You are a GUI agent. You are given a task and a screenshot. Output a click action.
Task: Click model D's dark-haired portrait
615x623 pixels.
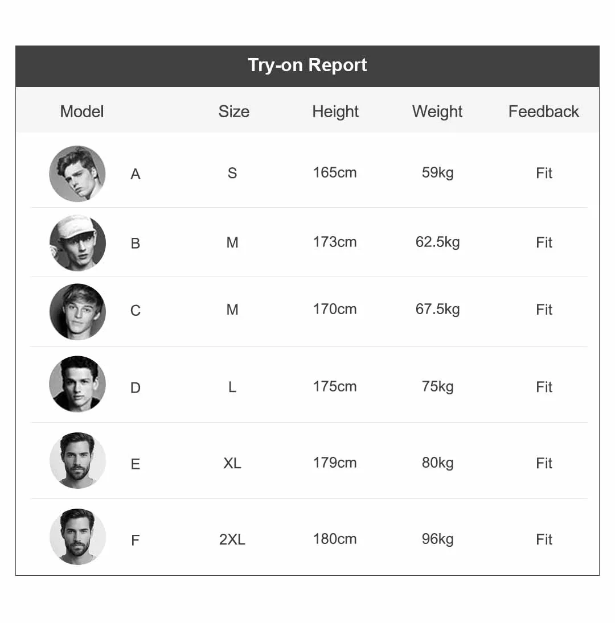coord(77,384)
